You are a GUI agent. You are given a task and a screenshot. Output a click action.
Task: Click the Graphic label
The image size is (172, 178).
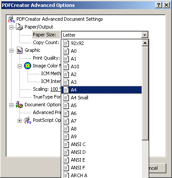pyautogui.click(x=32, y=50)
